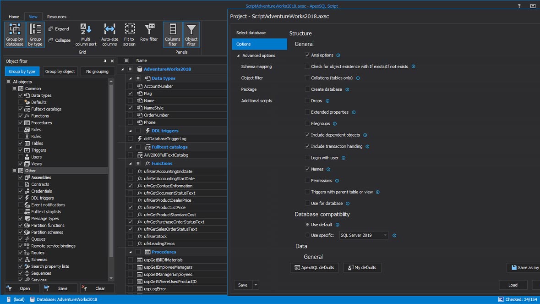Switch to the Home ribbon tab
The width and height of the screenshot is (540, 304).
(14, 17)
